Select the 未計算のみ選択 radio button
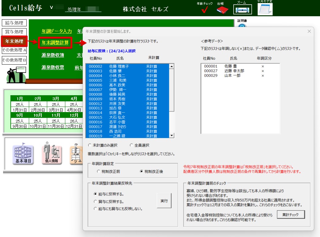 point(90,145)
